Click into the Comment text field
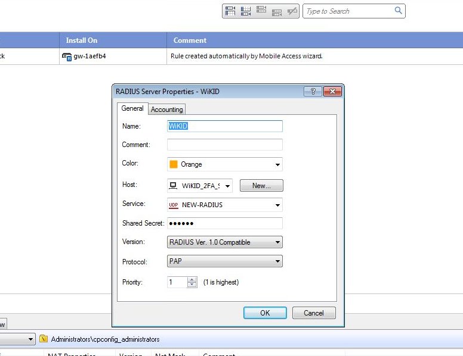The image size is (463, 356). (x=224, y=145)
